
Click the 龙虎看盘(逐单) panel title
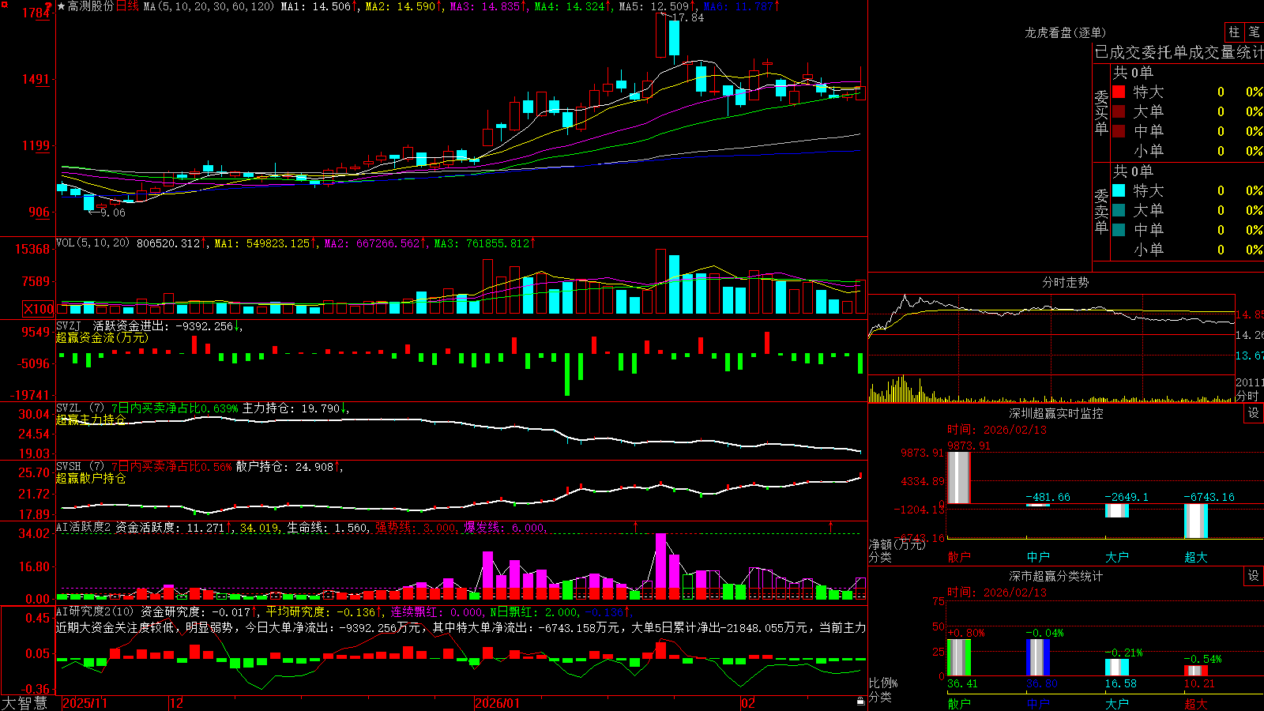coord(1065,32)
